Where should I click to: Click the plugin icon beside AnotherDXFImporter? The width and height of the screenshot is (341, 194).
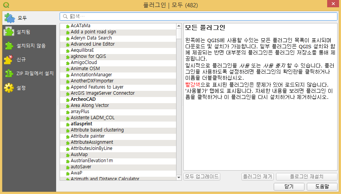pyautogui.click(x=68, y=82)
